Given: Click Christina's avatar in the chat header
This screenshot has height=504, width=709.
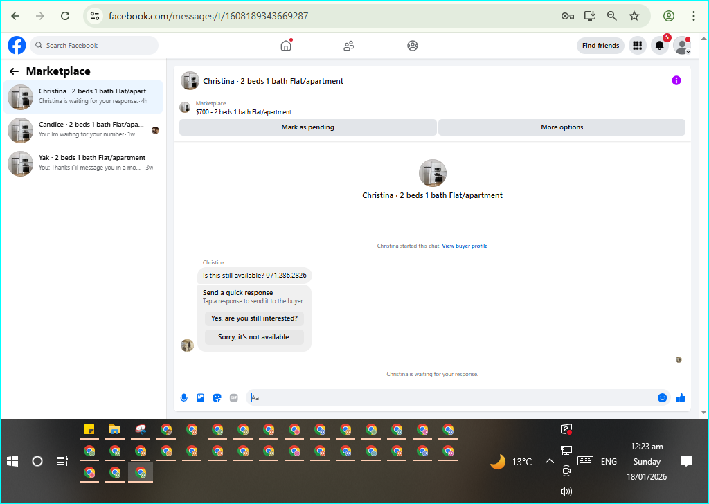Looking at the screenshot, I should [x=190, y=81].
